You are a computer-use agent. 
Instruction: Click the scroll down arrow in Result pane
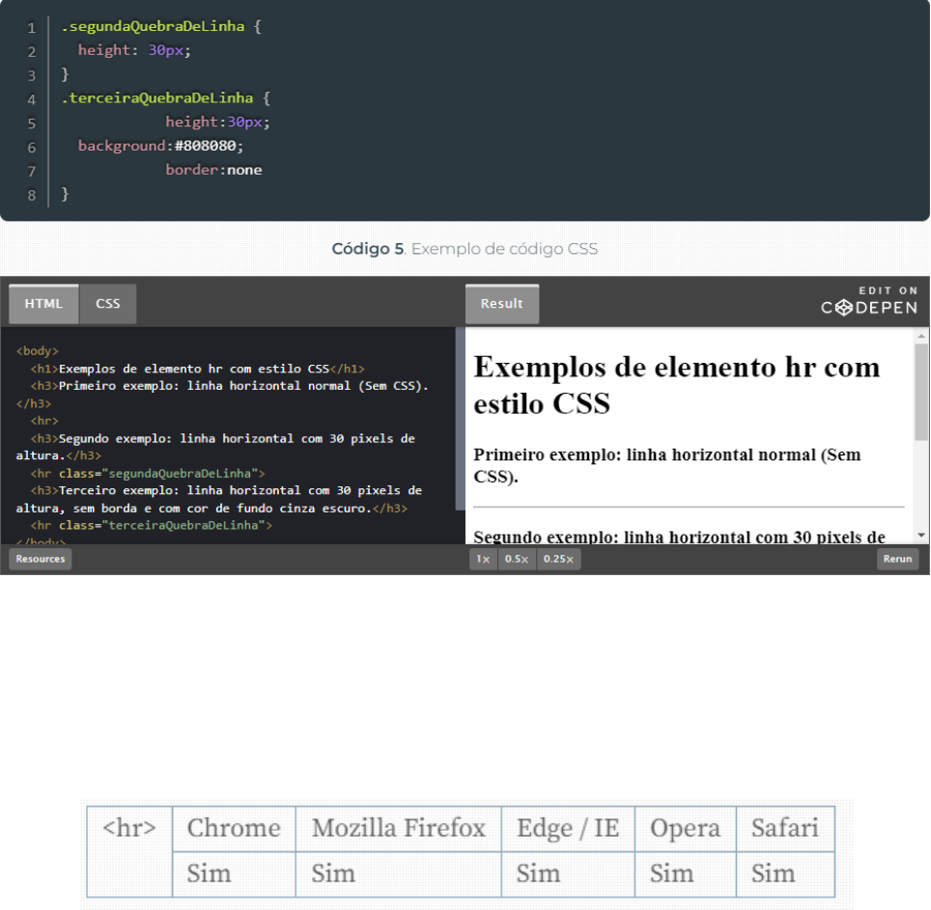click(920, 536)
